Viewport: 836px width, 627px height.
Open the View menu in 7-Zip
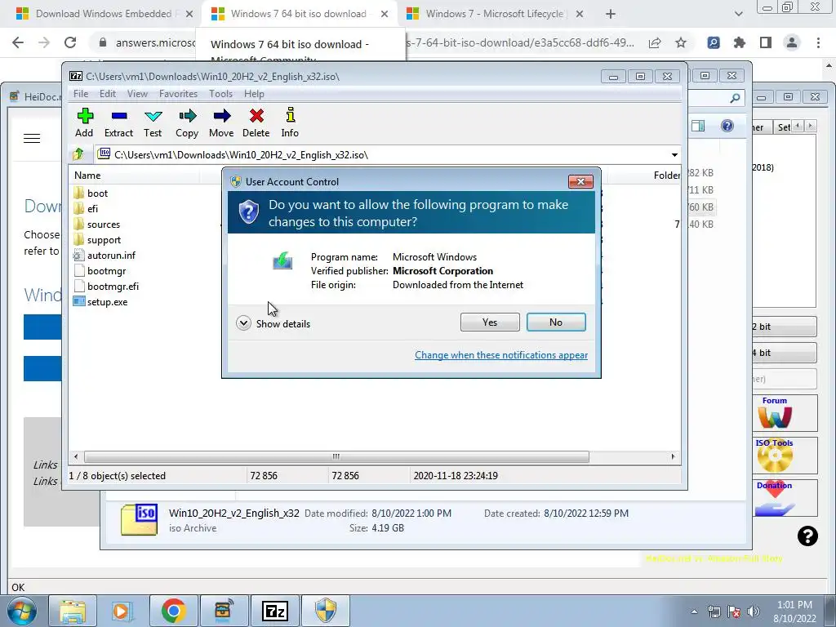[137, 94]
